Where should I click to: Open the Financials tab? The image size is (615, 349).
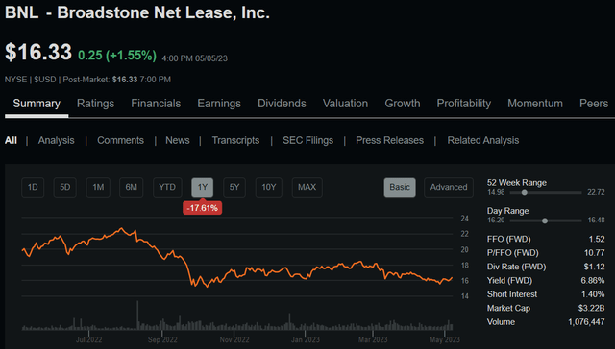(156, 104)
